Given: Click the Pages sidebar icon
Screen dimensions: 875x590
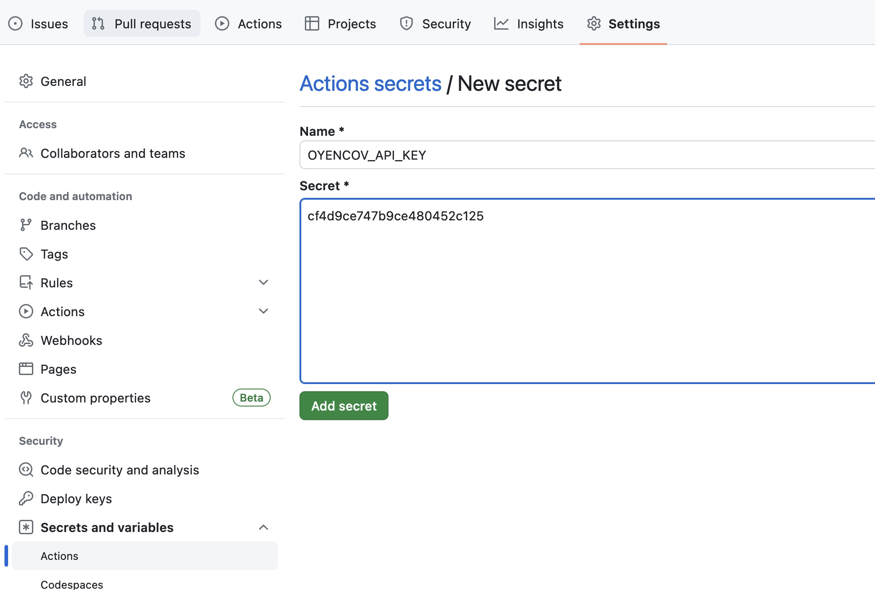Looking at the screenshot, I should (x=26, y=369).
